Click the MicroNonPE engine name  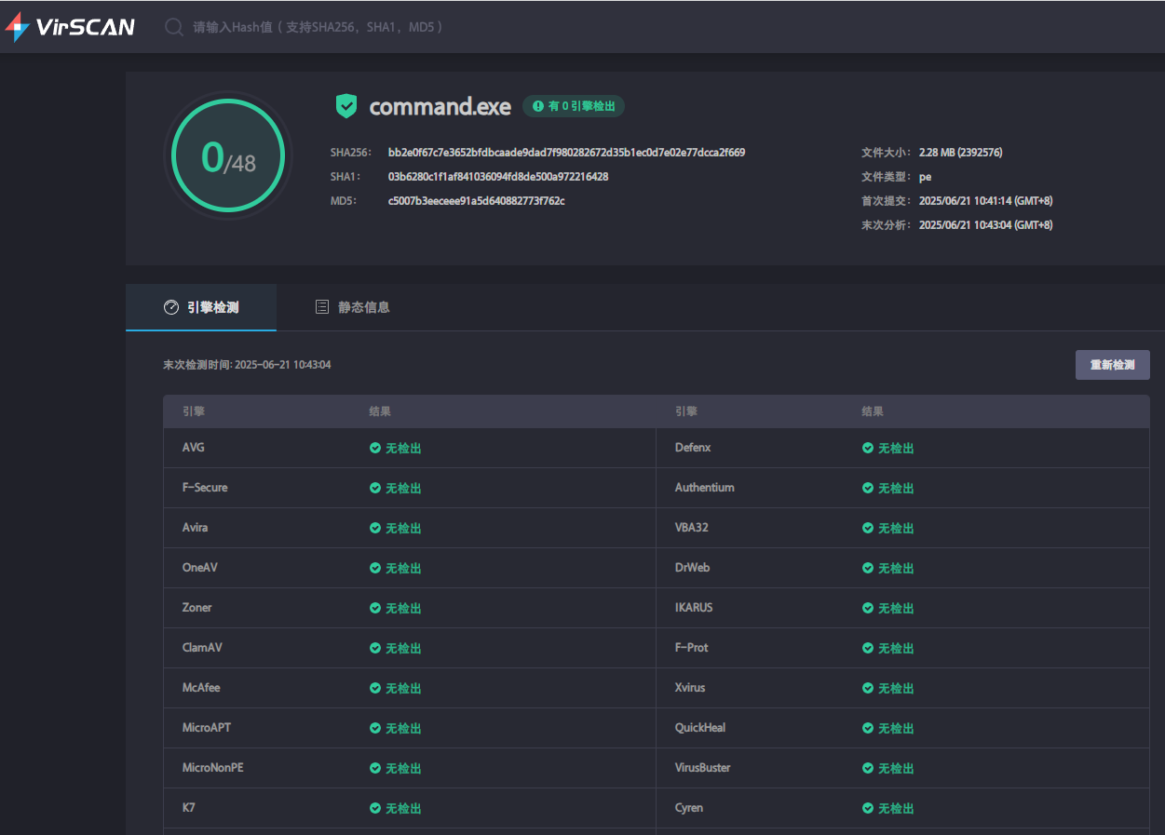[213, 768]
